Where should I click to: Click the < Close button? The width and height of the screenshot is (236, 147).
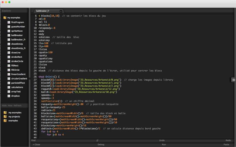tap(36, 145)
